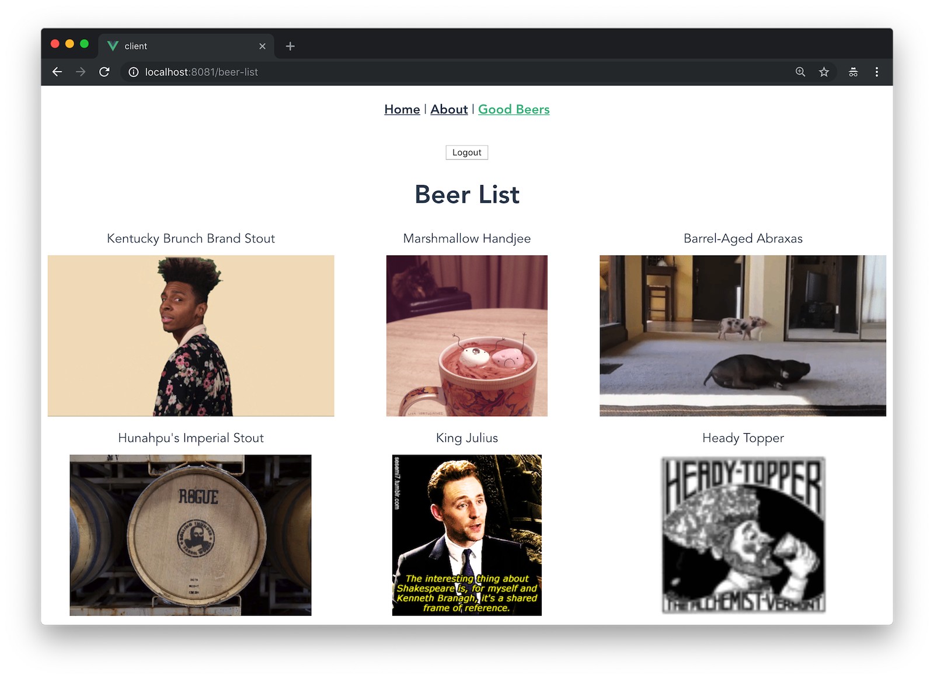Open the About page link

tap(449, 109)
